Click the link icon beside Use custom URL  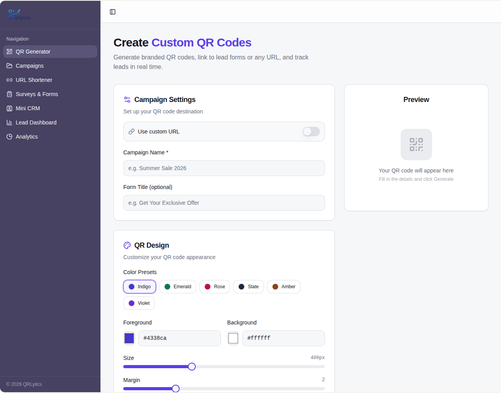[132, 132]
